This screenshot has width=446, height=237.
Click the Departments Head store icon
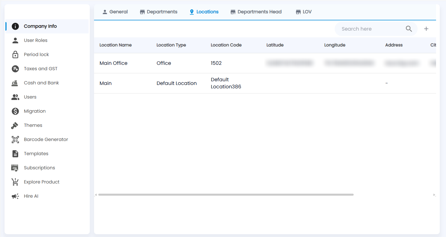pos(233,12)
